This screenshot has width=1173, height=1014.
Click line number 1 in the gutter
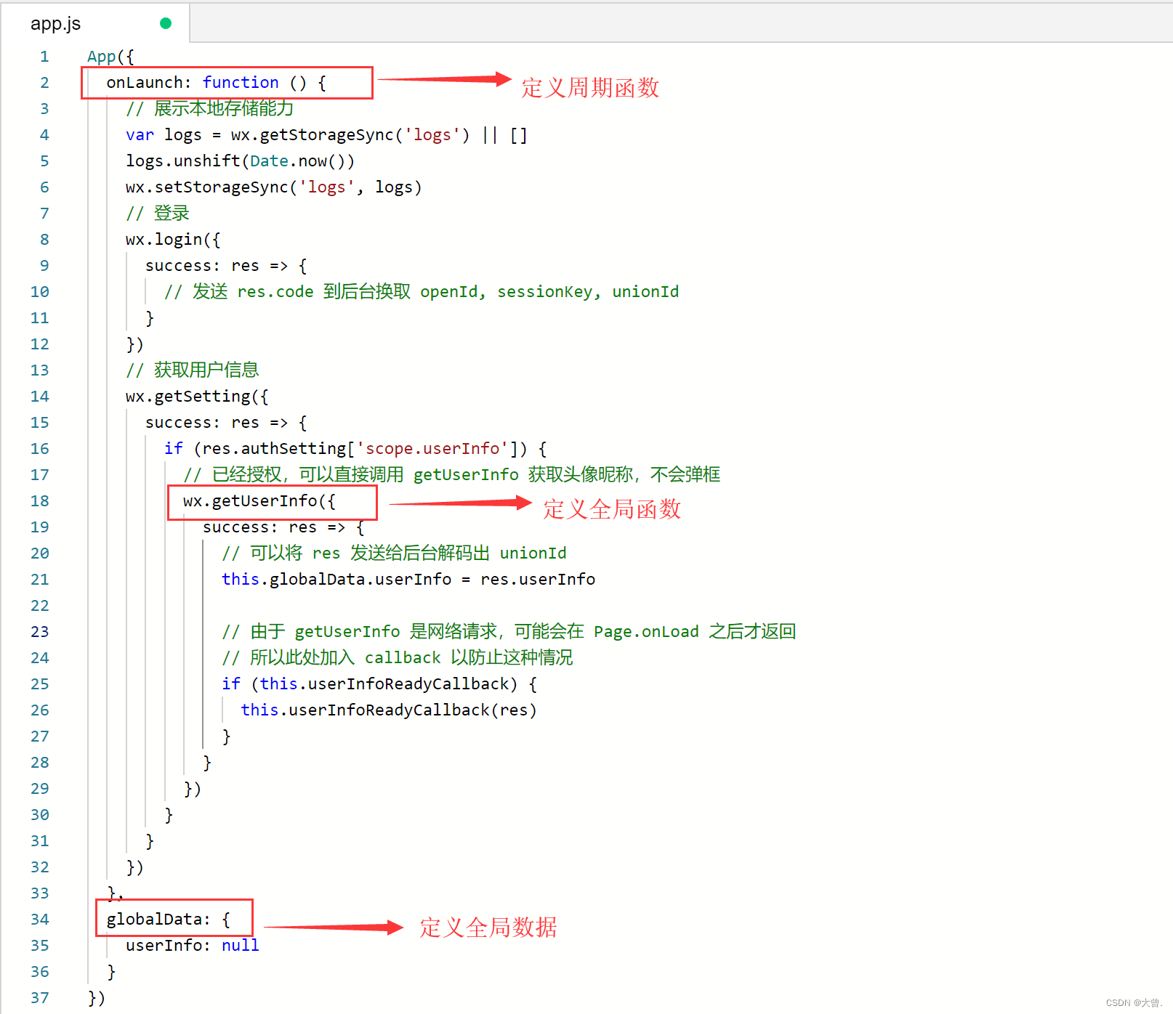pyautogui.click(x=44, y=57)
